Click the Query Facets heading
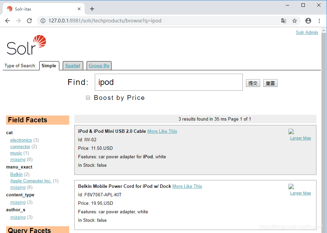327x233 pixels. [38, 230]
